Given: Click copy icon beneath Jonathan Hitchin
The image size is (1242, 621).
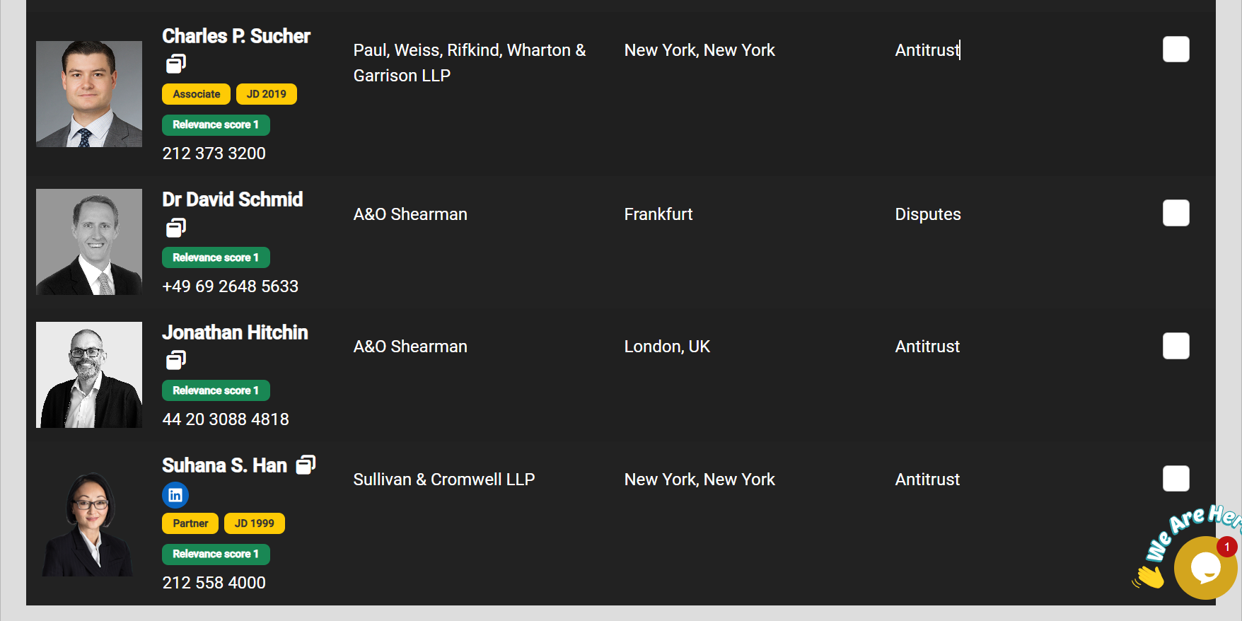Looking at the screenshot, I should click(x=176, y=360).
